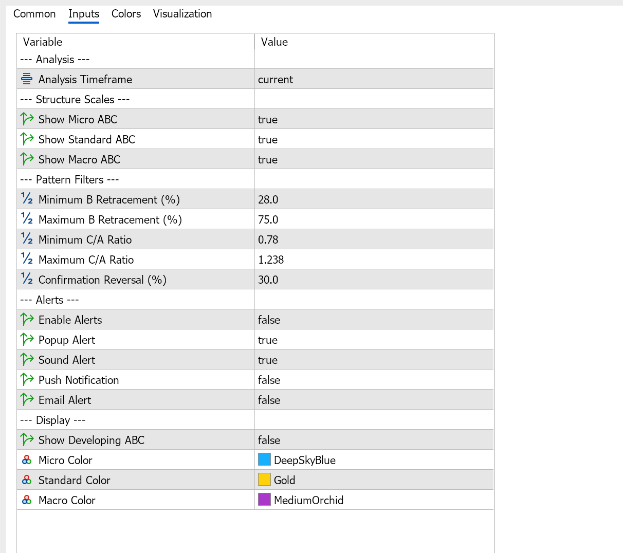Click the Sound Alert boolean icon
The width and height of the screenshot is (623, 553).
click(x=27, y=360)
